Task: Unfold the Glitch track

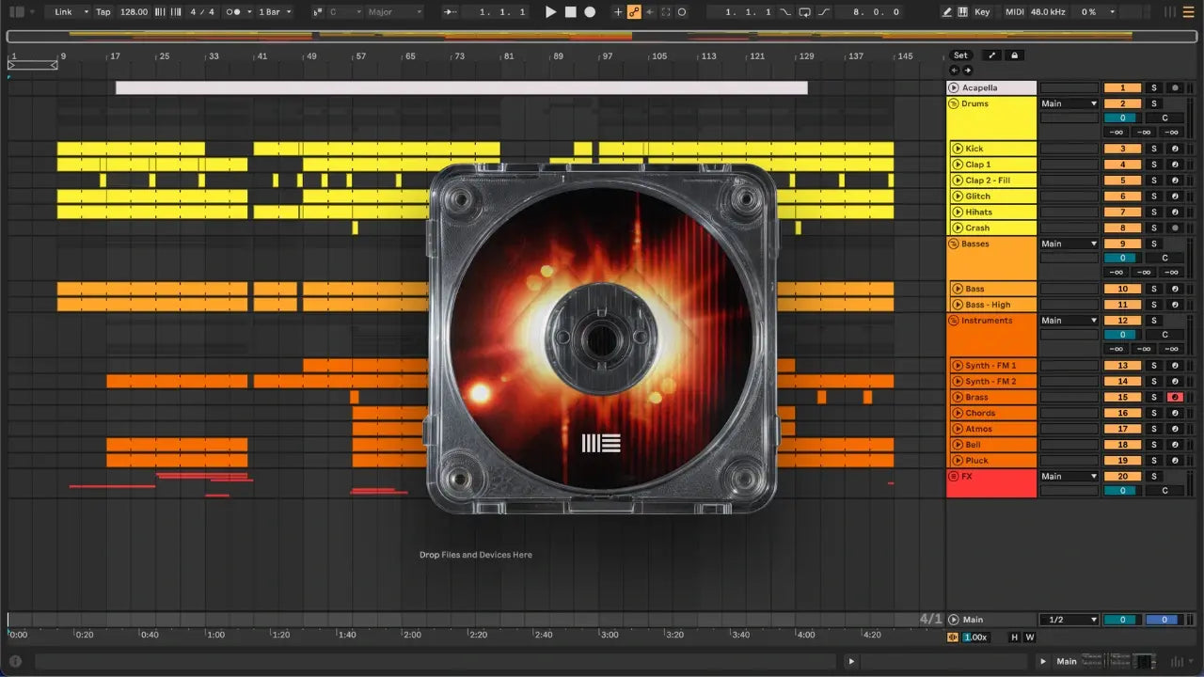Action: [958, 197]
